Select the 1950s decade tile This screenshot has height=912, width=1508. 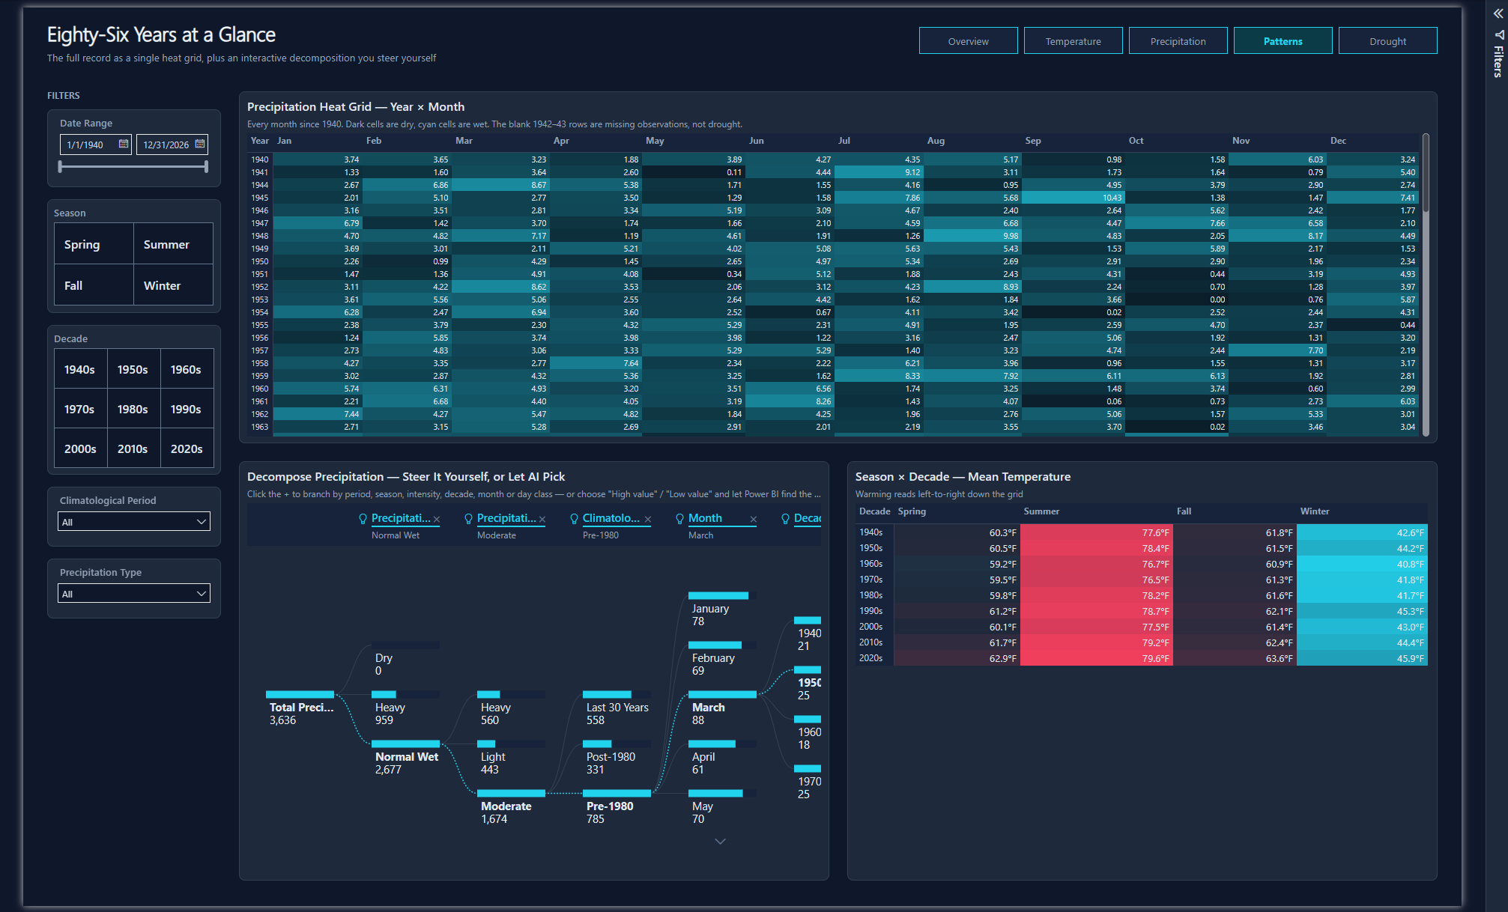(133, 369)
